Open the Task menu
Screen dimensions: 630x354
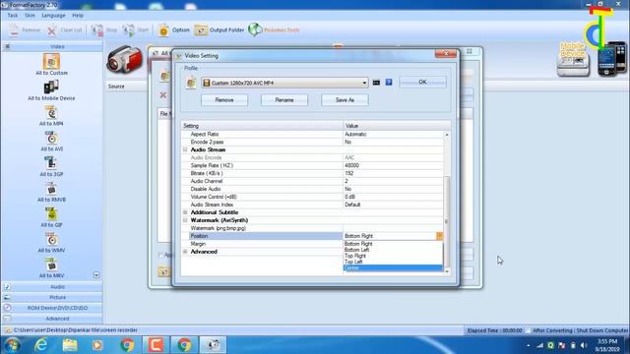coord(13,16)
